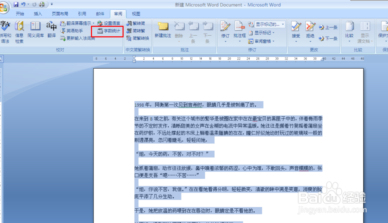Screen dimensions: 388x223
Task: Select the 邮件 tab
Action: [100, 14]
